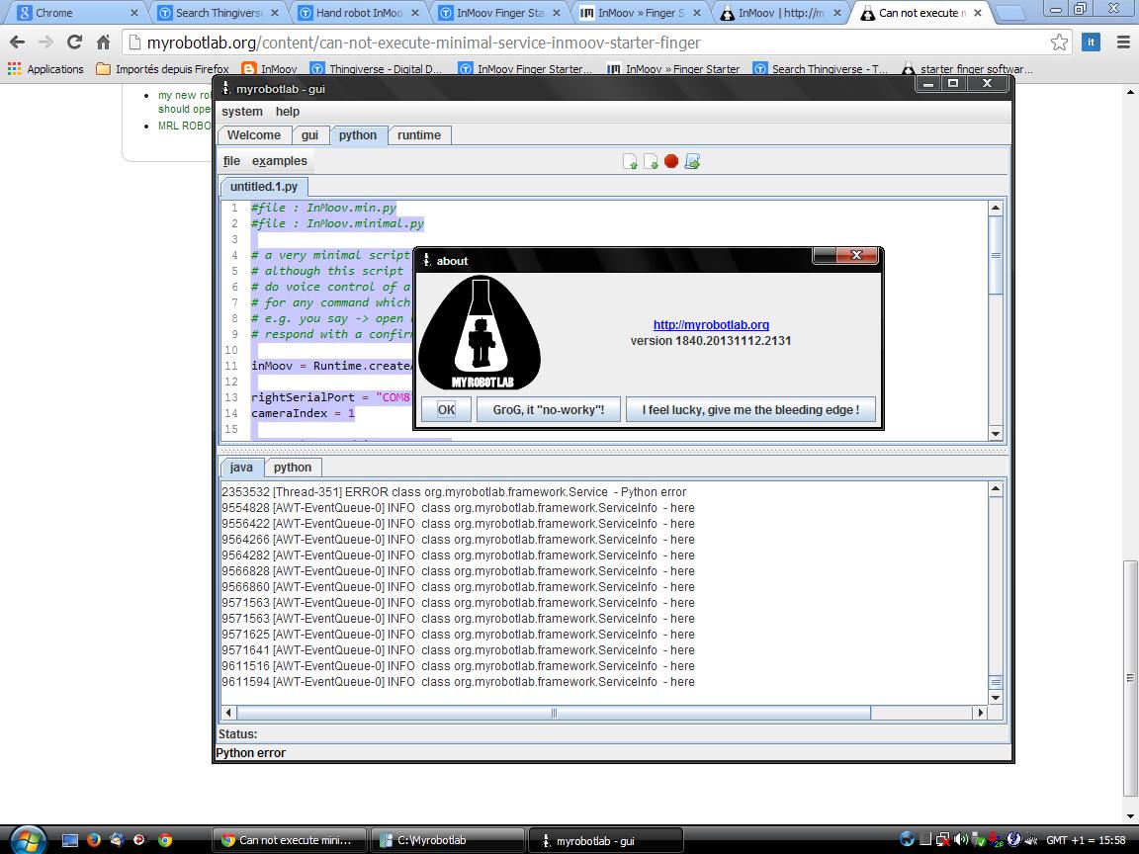Image resolution: width=1139 pixels, height=854 pixels.
Task: Go back in the Chrome browser
Action: pos(18,43)
